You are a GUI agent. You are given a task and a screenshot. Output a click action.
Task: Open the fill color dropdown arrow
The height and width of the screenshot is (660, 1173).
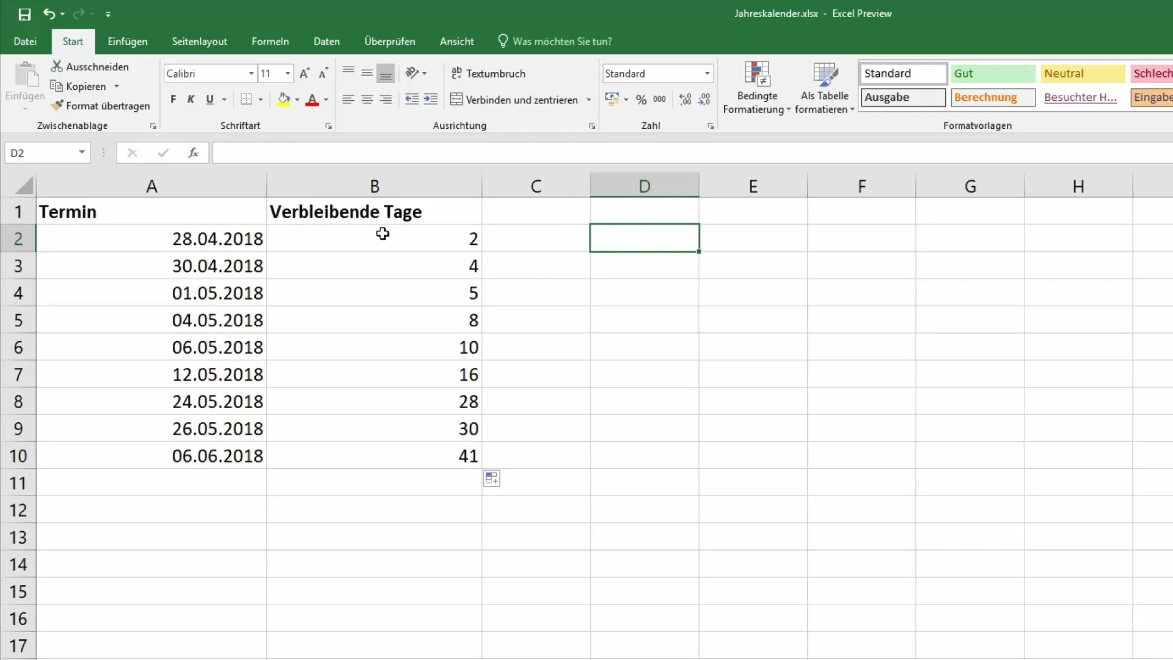pos(298,100)
